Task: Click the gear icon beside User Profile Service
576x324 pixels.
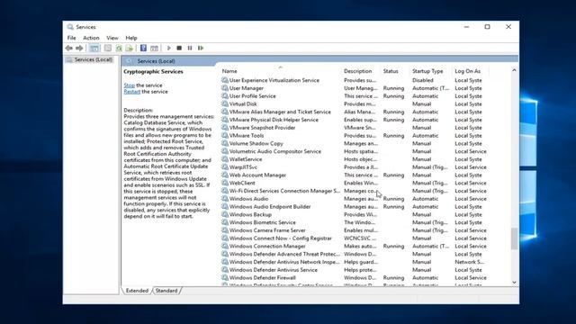Action: (x=225, y=96)
